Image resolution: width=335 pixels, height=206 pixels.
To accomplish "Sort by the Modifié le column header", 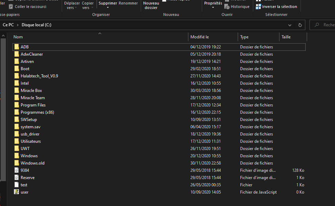I will point(213,37).
